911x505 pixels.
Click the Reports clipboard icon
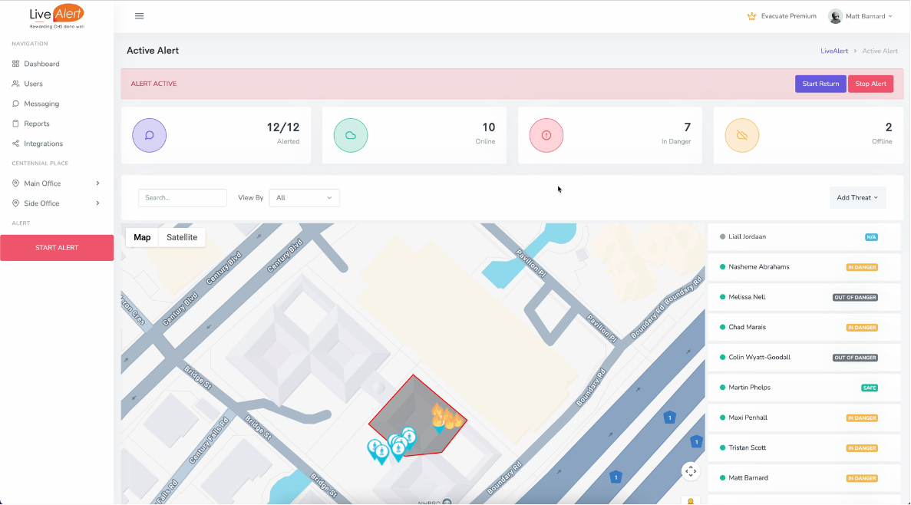tap(15, 124)
